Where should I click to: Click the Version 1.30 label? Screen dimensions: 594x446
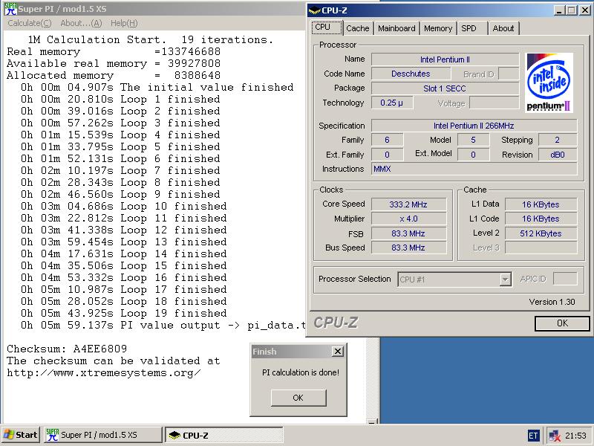552,302
